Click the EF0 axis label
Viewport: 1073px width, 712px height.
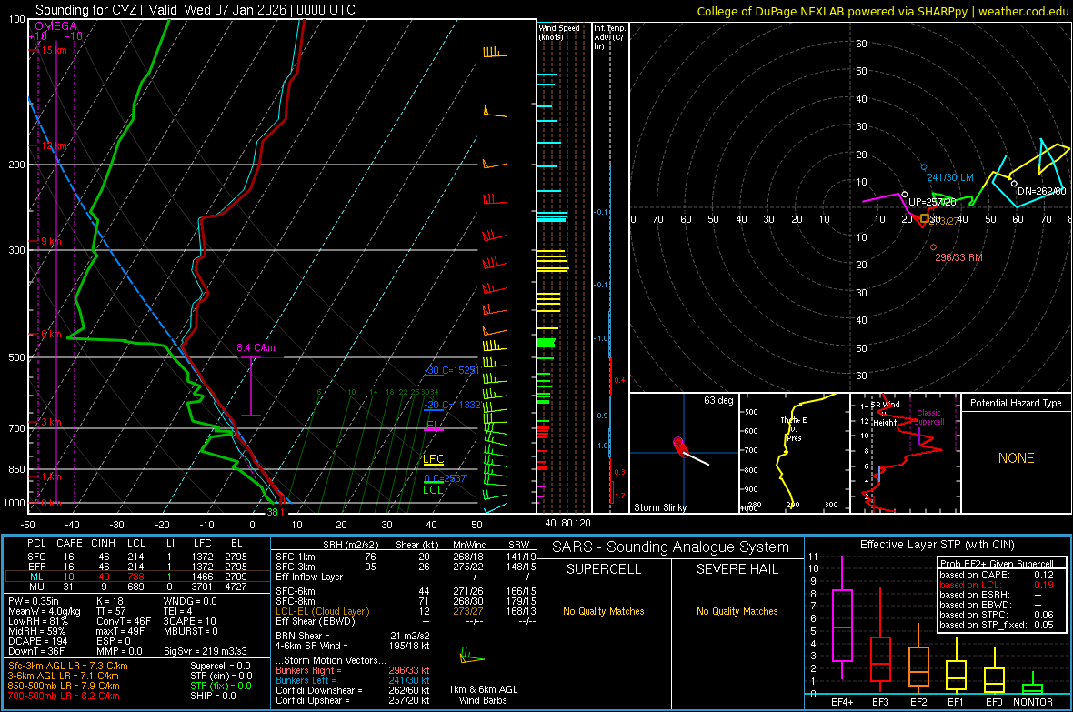click(994, 702)
